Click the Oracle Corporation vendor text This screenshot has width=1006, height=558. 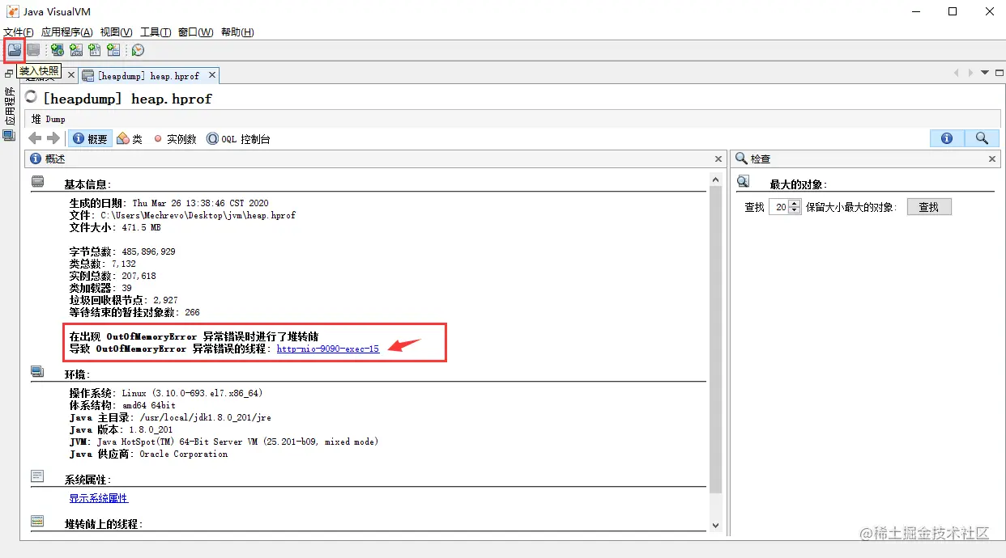pos(184,454)
